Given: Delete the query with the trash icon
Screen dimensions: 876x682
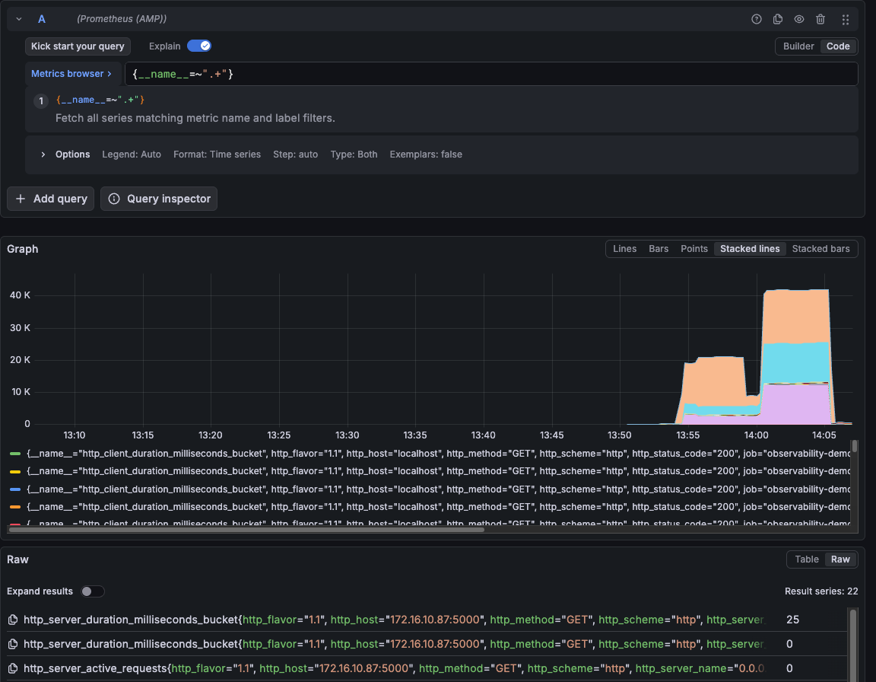Looking at the screenshot, I should [820, 19].
